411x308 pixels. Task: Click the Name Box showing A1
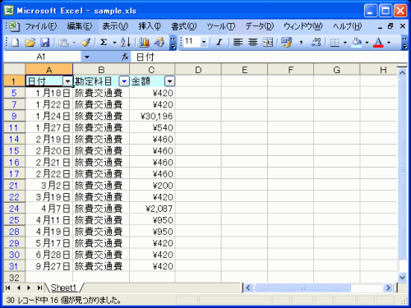42,57
